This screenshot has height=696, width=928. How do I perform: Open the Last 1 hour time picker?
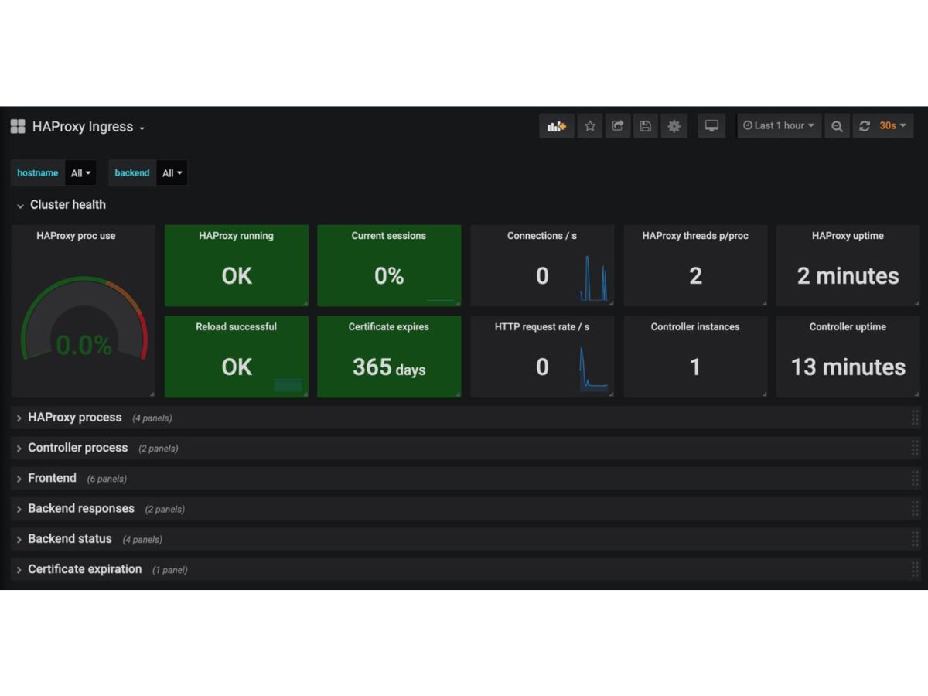779,126
